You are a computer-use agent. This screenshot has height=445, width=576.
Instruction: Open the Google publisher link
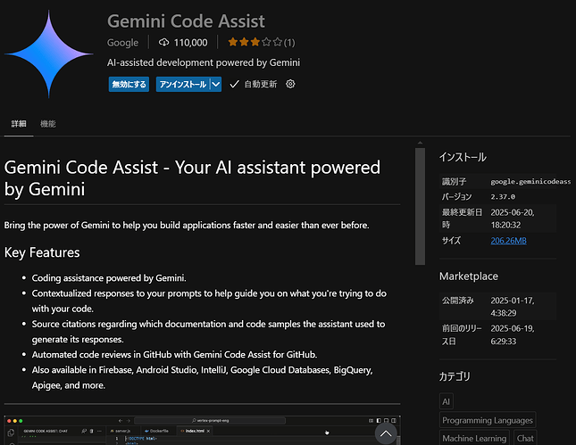coord(122,43)
